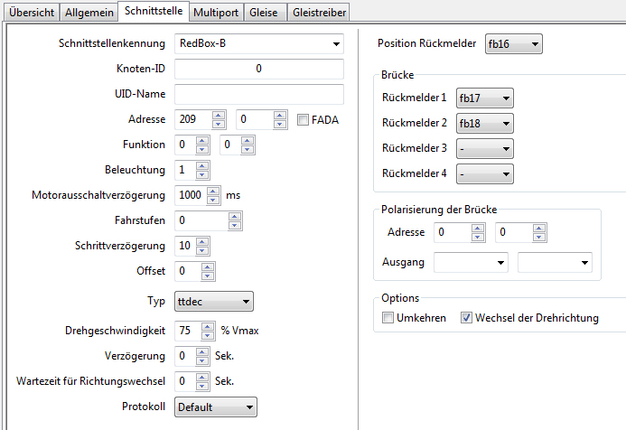Click the UID-Name text field
Image resolution: width=626 pixels, height=430 pixels.
(259, 94)
